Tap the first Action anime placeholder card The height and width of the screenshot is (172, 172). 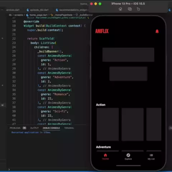point(108,124)
